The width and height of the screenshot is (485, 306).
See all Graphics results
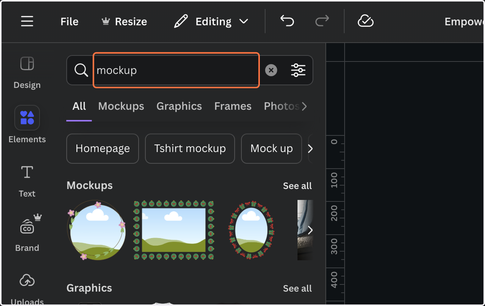point(297,289)
